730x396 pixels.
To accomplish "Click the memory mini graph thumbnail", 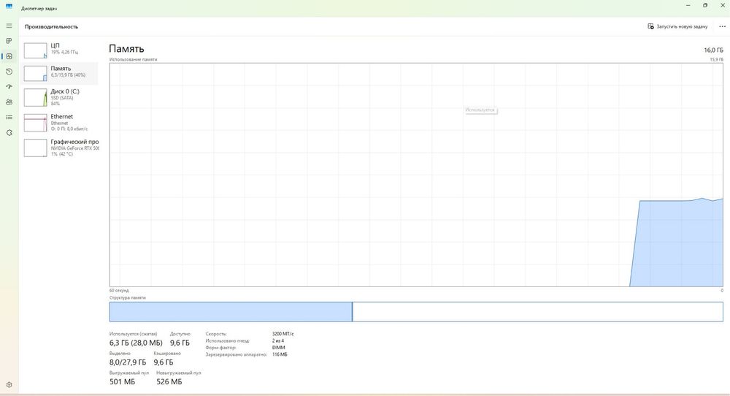I will pos(35,74).
